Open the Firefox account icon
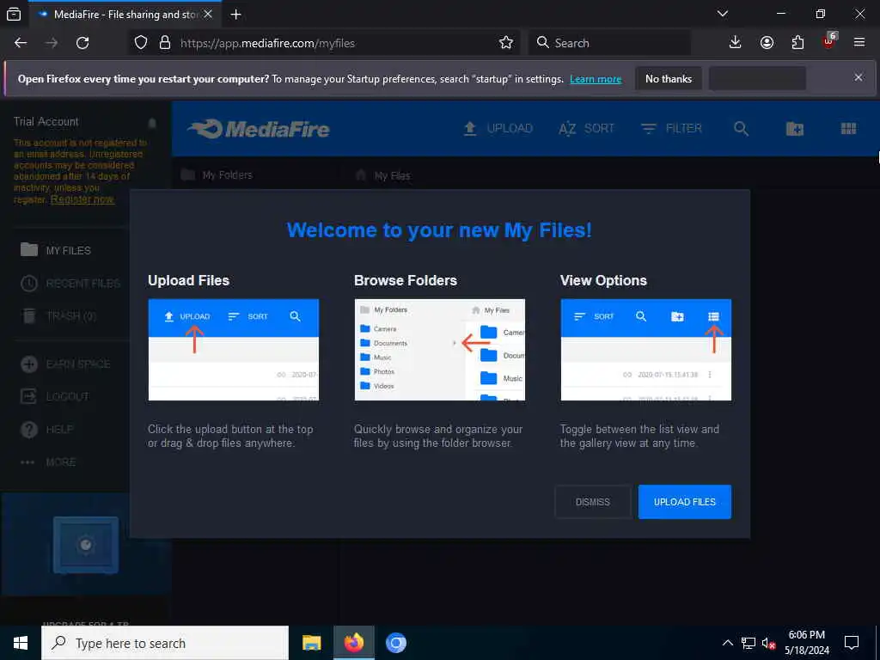 [x=767, y=43]
